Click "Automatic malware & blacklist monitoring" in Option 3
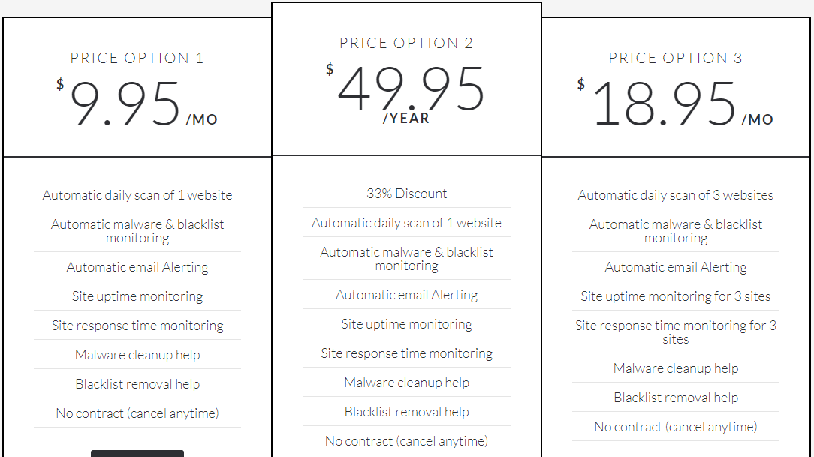This screenshot has width=814, height=457. point(675,231)
